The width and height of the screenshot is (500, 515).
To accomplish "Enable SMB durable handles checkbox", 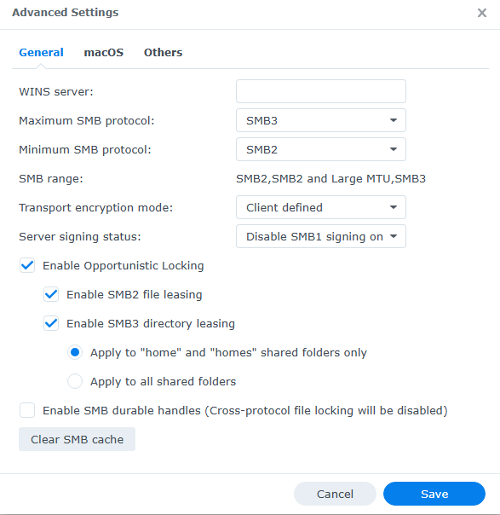I will click(x=27, y=410).
